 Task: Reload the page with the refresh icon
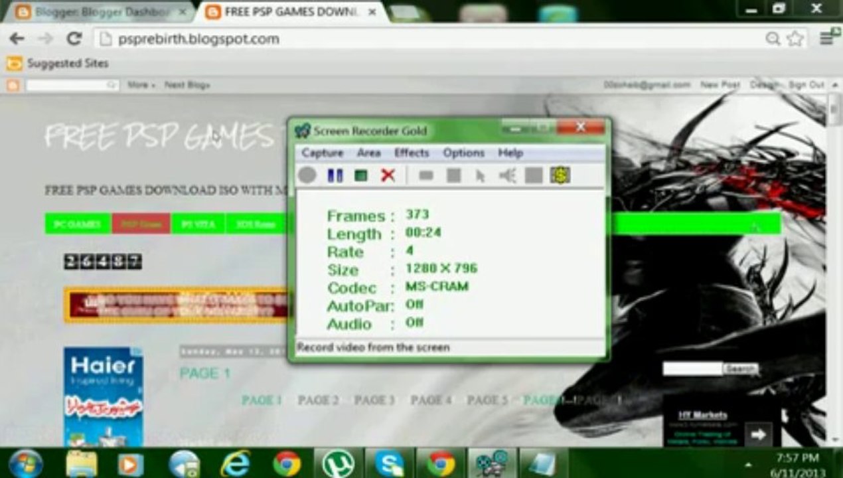74,39
